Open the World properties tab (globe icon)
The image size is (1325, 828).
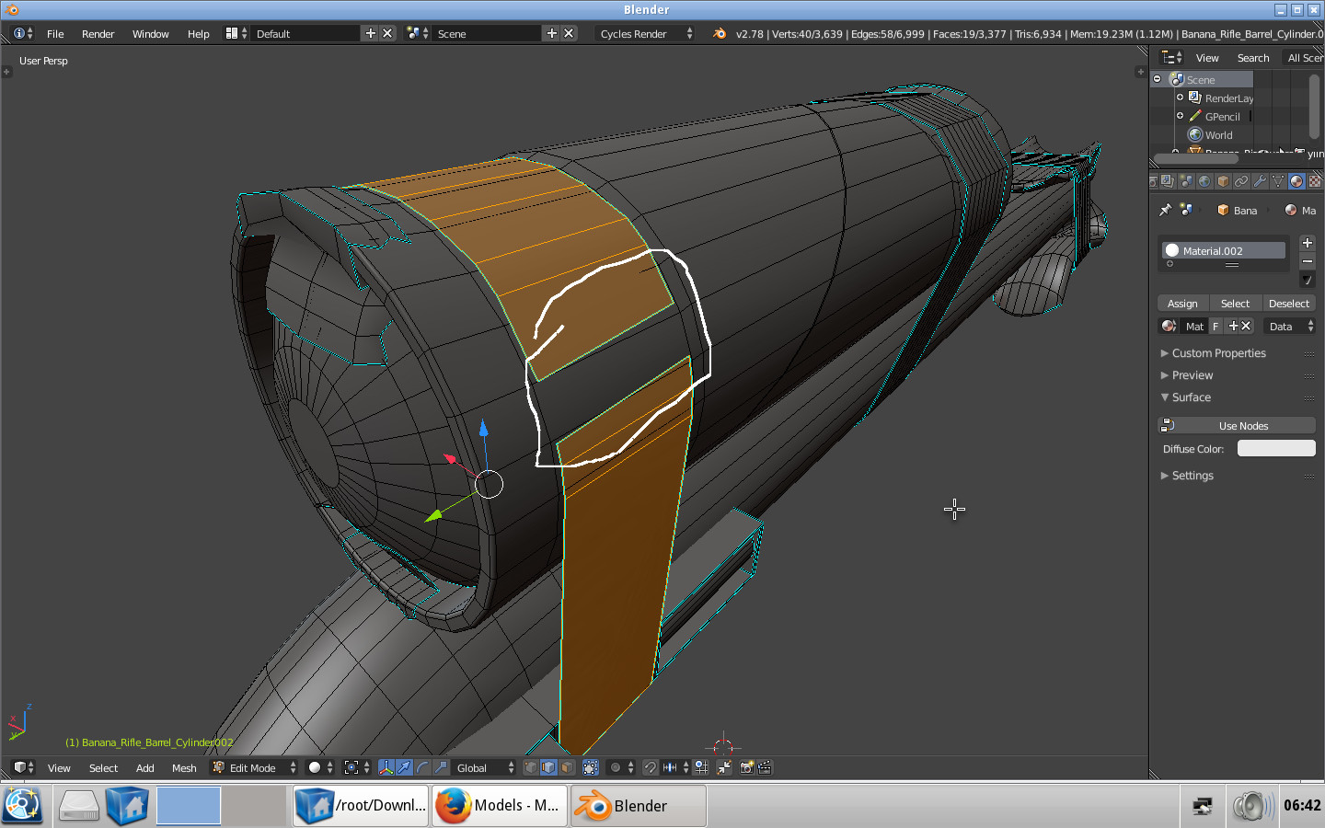coord(1204,181)
